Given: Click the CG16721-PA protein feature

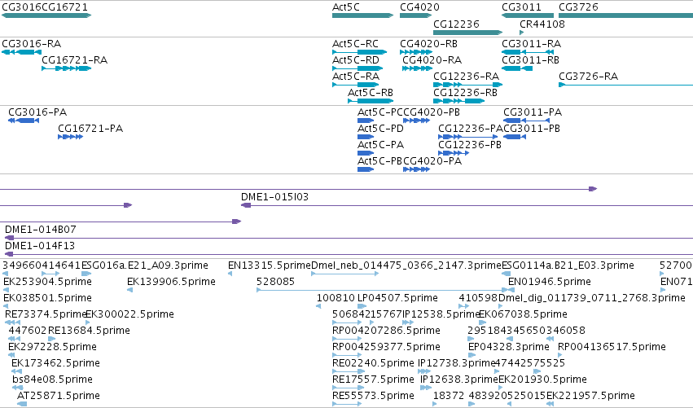Looking at the screenshot, I should click(70, 137).
